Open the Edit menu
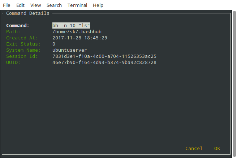 click(20, 5)
